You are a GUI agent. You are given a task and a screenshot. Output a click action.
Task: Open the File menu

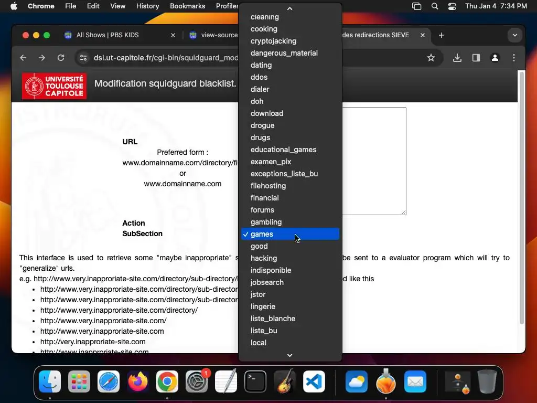71,6
